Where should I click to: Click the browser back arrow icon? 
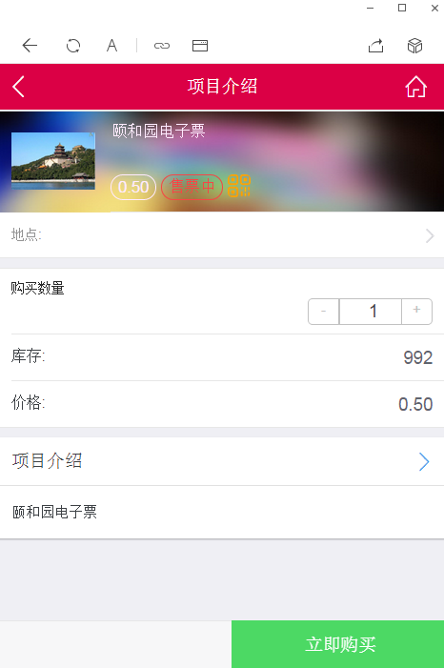pyautogui.click(x=30, y=45)
